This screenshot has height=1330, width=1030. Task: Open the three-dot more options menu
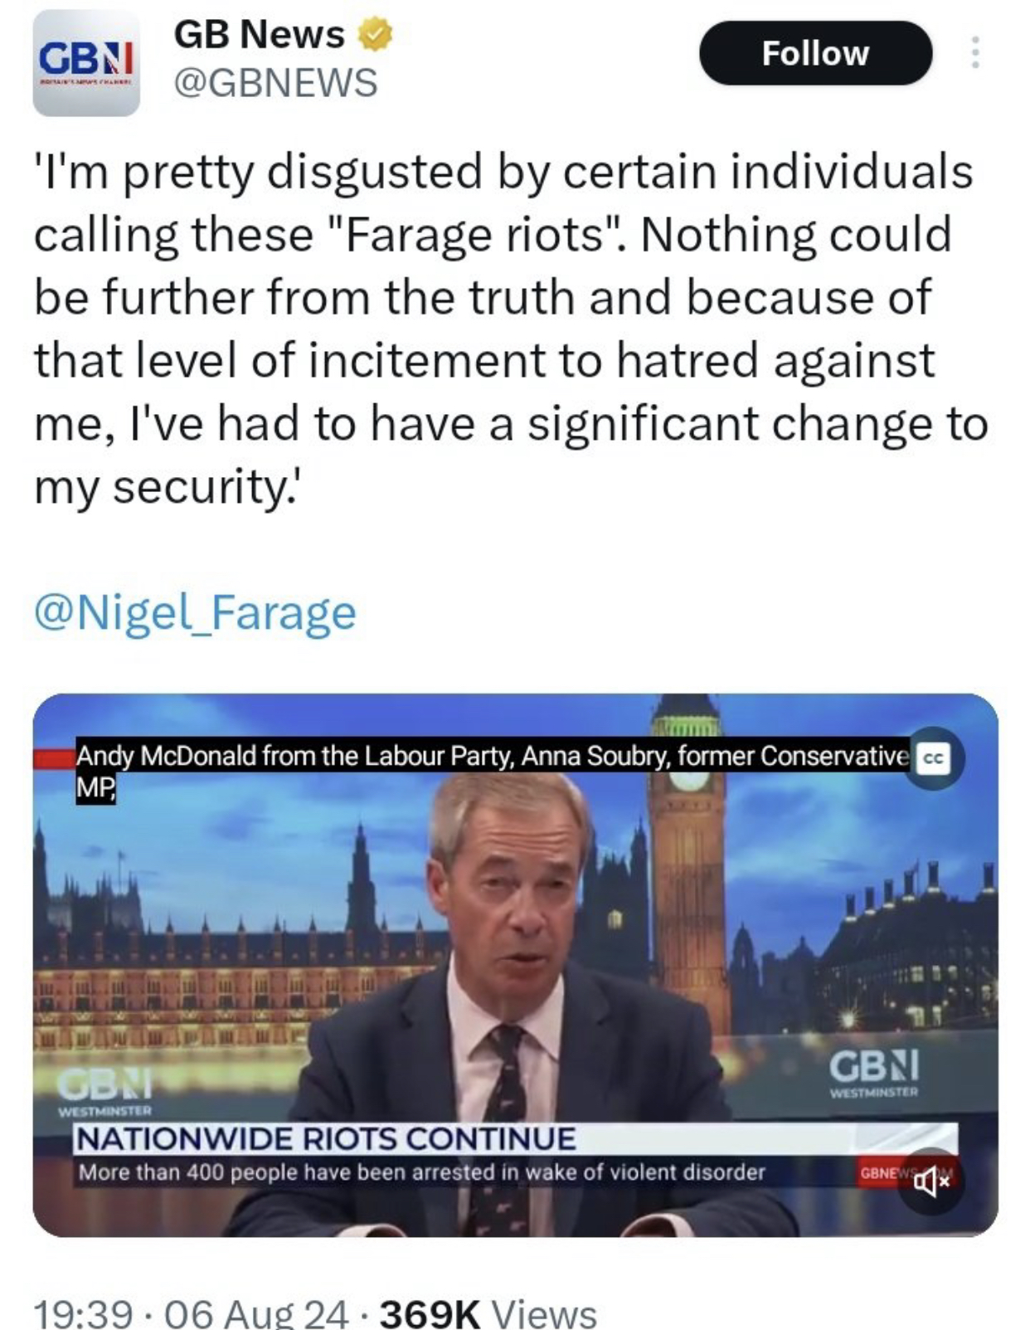(x=975, y=53)
